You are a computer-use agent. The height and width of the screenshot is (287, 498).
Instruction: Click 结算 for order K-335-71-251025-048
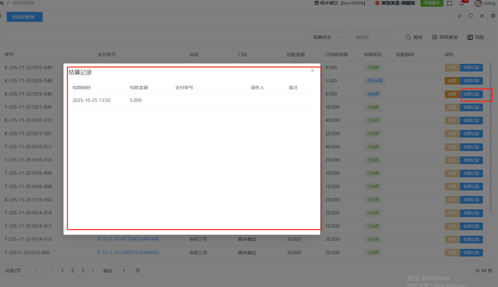click(x=452, y=81)
